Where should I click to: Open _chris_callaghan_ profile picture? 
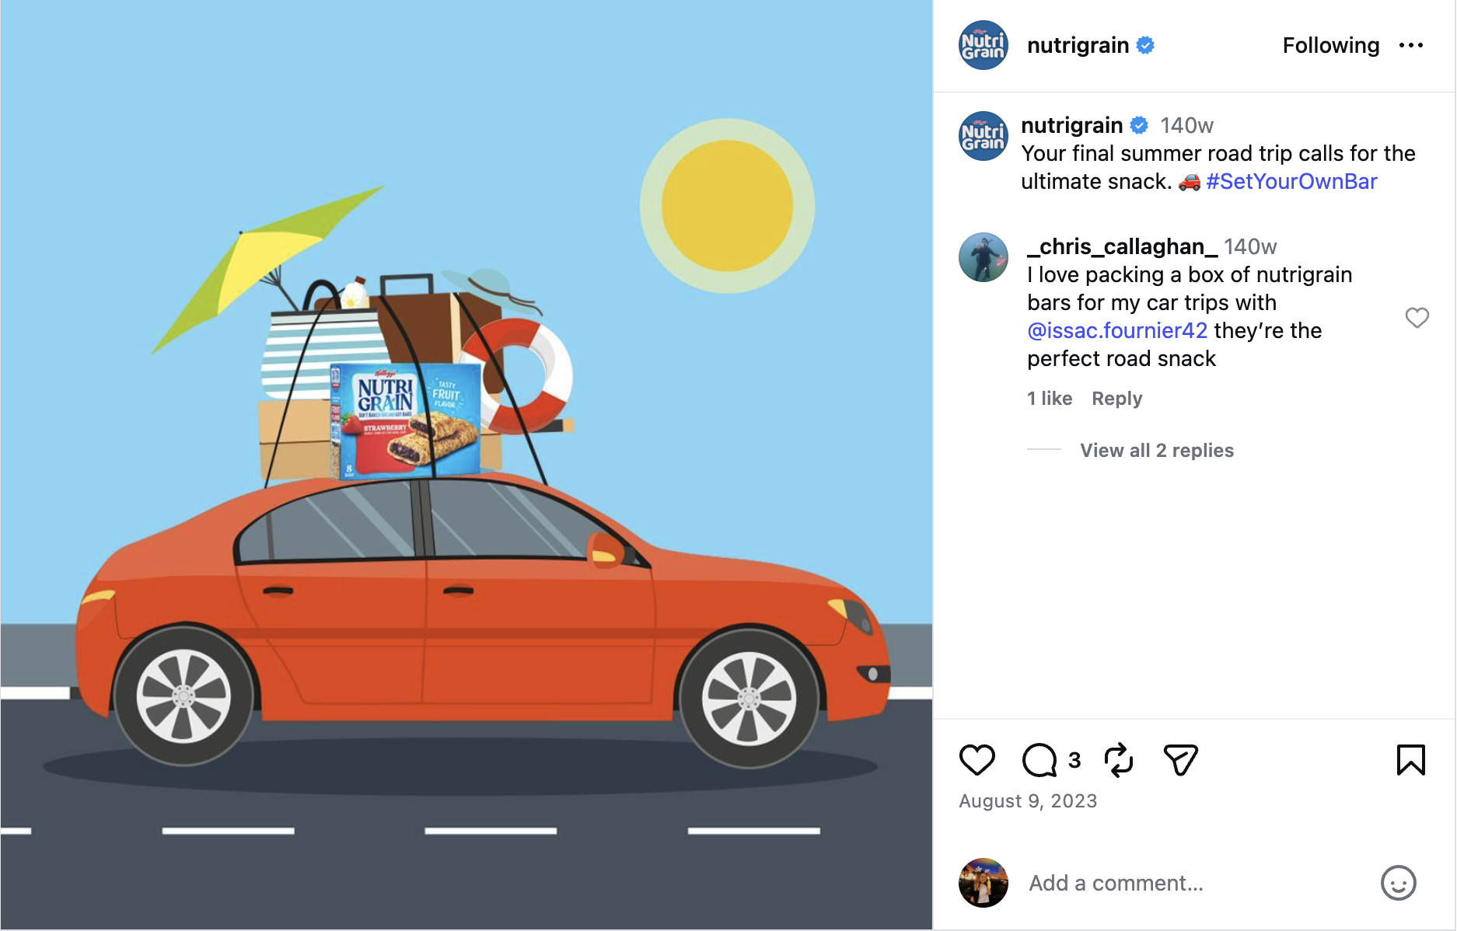tap(983, 257)
